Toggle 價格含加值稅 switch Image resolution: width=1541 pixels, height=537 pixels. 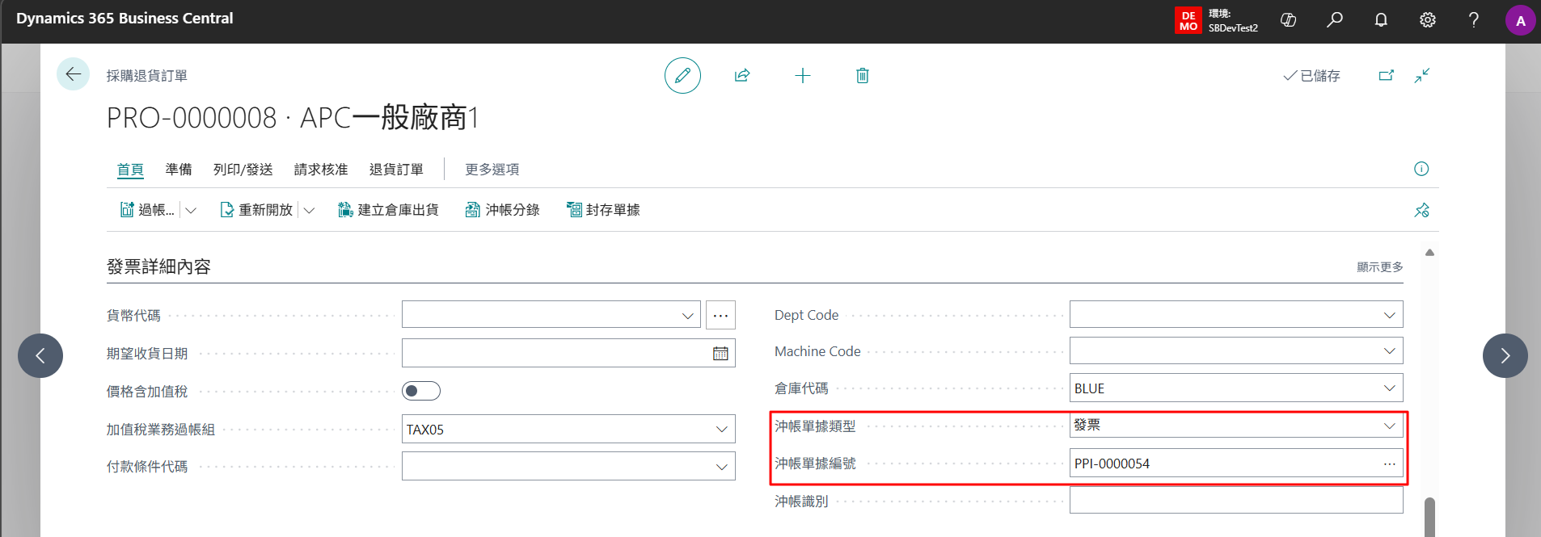coord(421,391)
